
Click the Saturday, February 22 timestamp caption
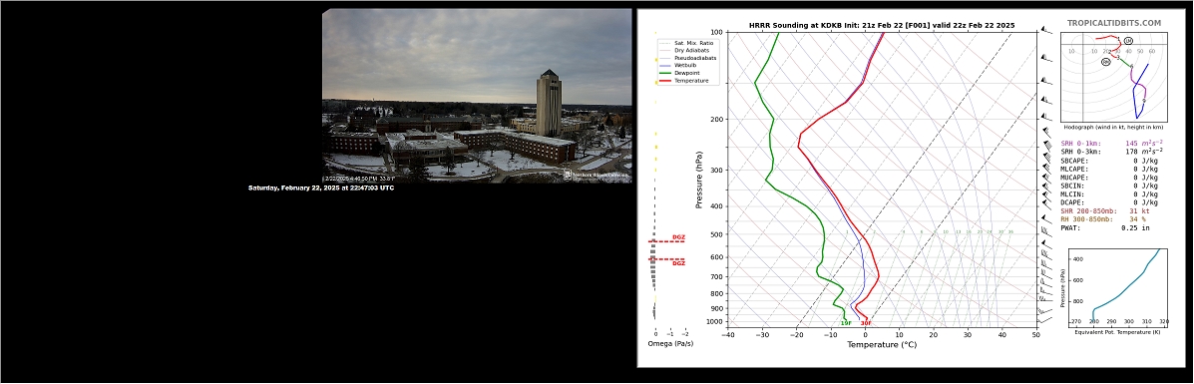point(321,188)
